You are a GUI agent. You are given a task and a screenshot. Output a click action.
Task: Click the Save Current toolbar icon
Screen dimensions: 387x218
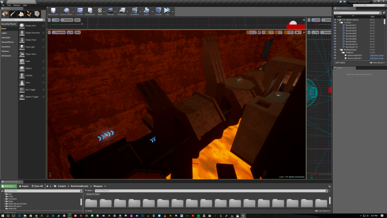pyautogui.click(x=53, y=11)
